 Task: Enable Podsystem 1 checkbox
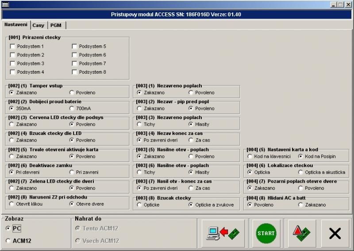[13, 46]
